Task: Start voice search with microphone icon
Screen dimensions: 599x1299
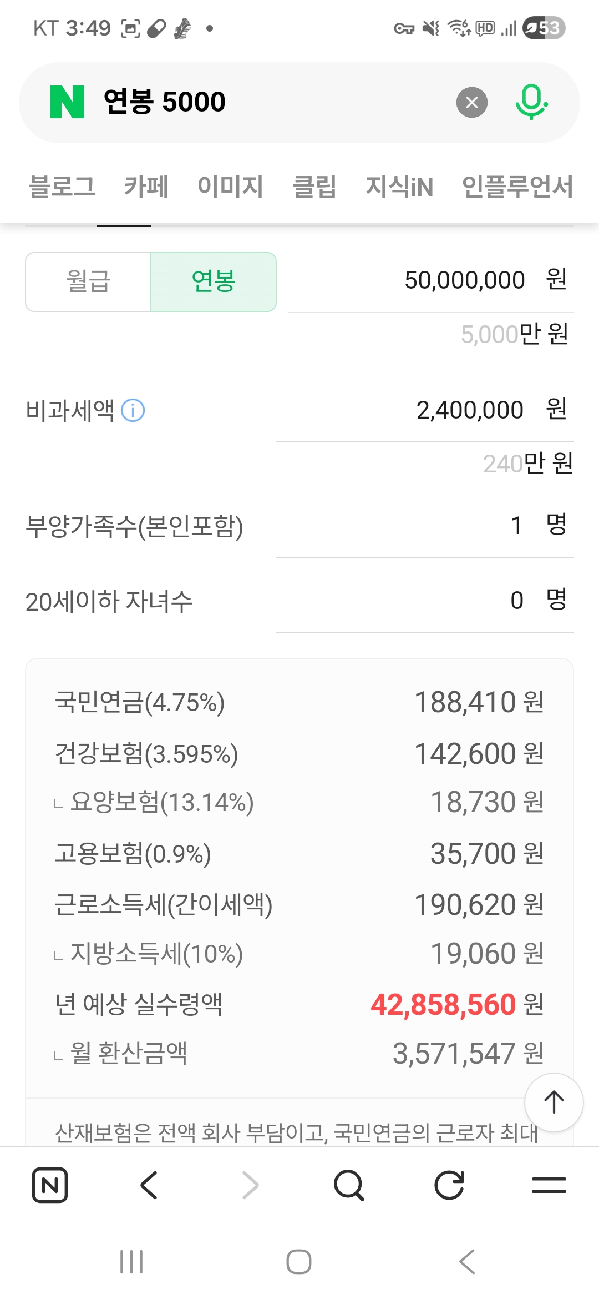Action: 531,102
